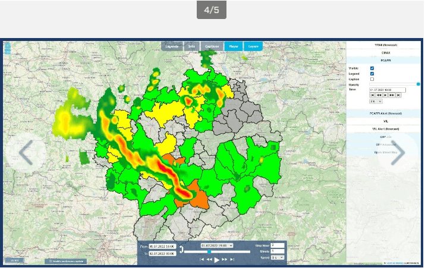This screenshot has width=425, height=268.
Task: Open the player date-time dropdown
Action: click(217, 245)
